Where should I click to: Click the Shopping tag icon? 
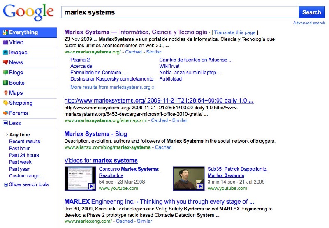pyautogui.click(x=5, y=103)
